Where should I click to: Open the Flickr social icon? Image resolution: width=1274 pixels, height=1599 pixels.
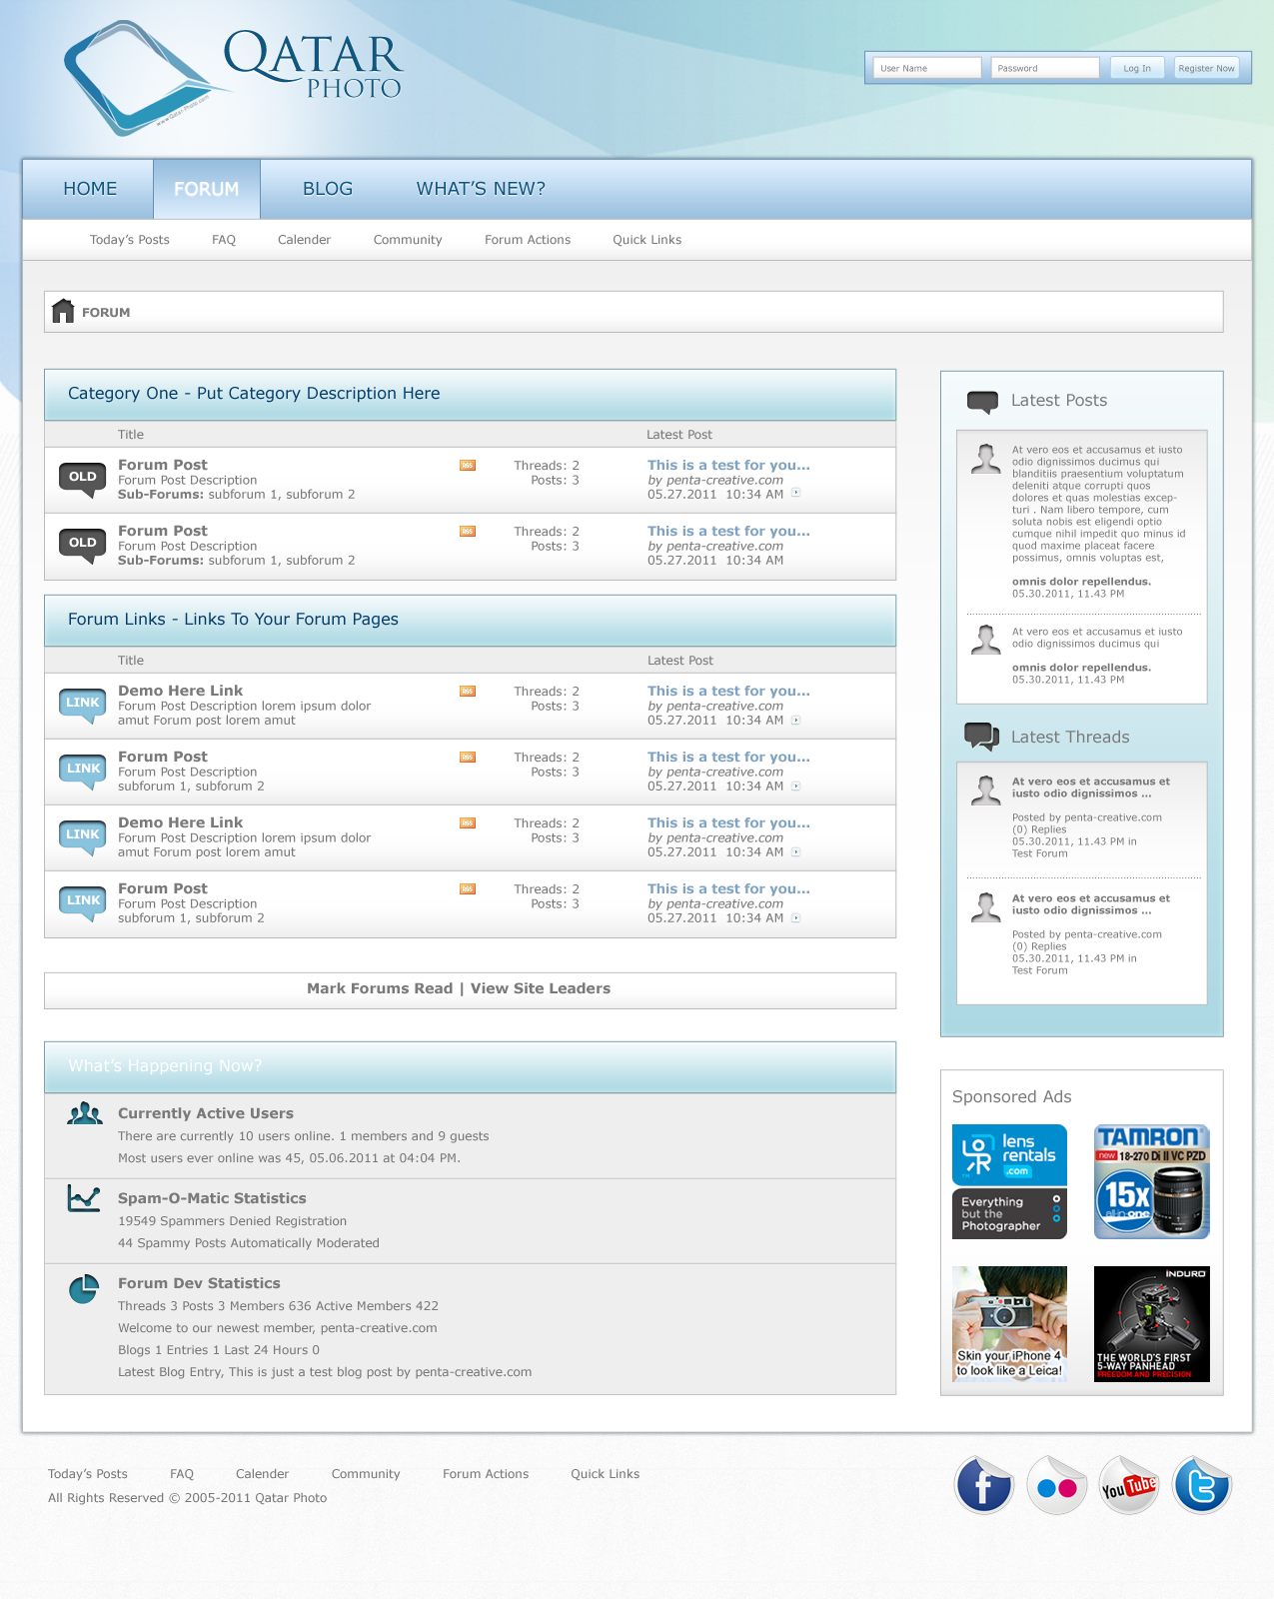tap(1056, 1486)
